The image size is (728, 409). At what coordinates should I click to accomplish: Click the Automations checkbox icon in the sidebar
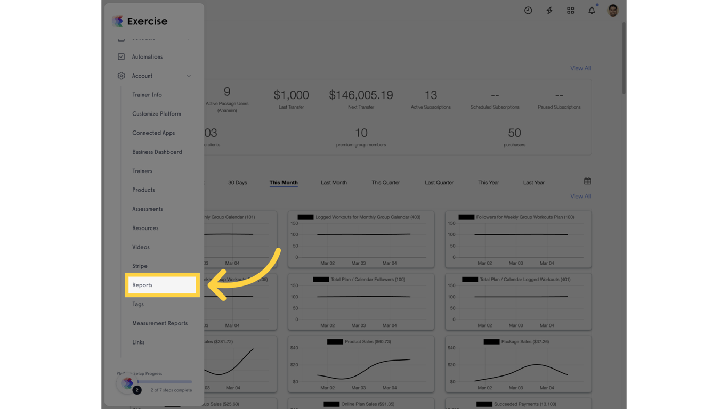pyautogui.click(x=121, y=56)
